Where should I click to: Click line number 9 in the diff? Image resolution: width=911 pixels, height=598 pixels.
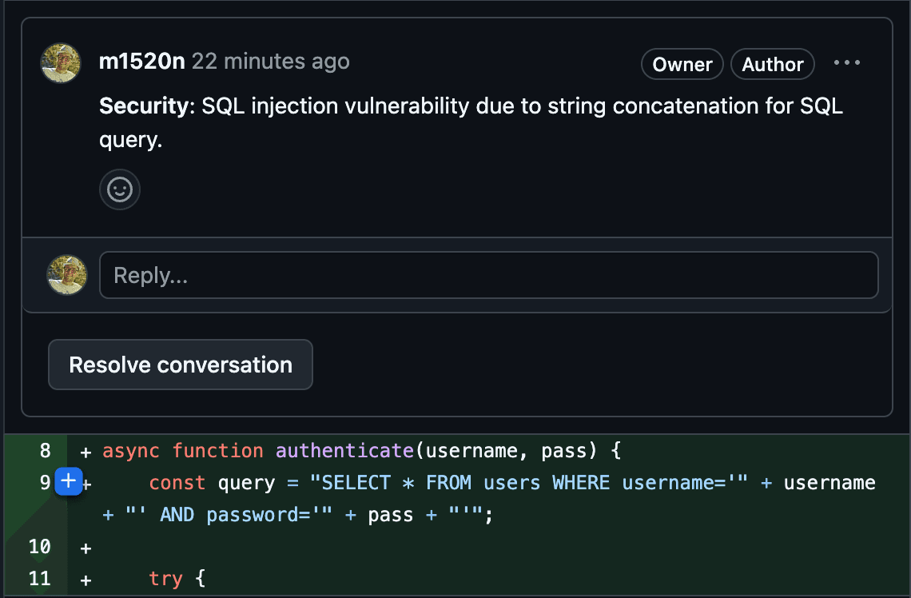tap(45, 483)
